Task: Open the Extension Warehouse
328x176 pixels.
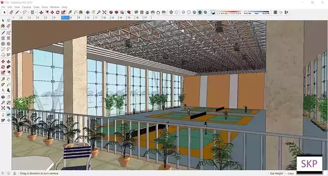Action: click(x=116, y=12)
